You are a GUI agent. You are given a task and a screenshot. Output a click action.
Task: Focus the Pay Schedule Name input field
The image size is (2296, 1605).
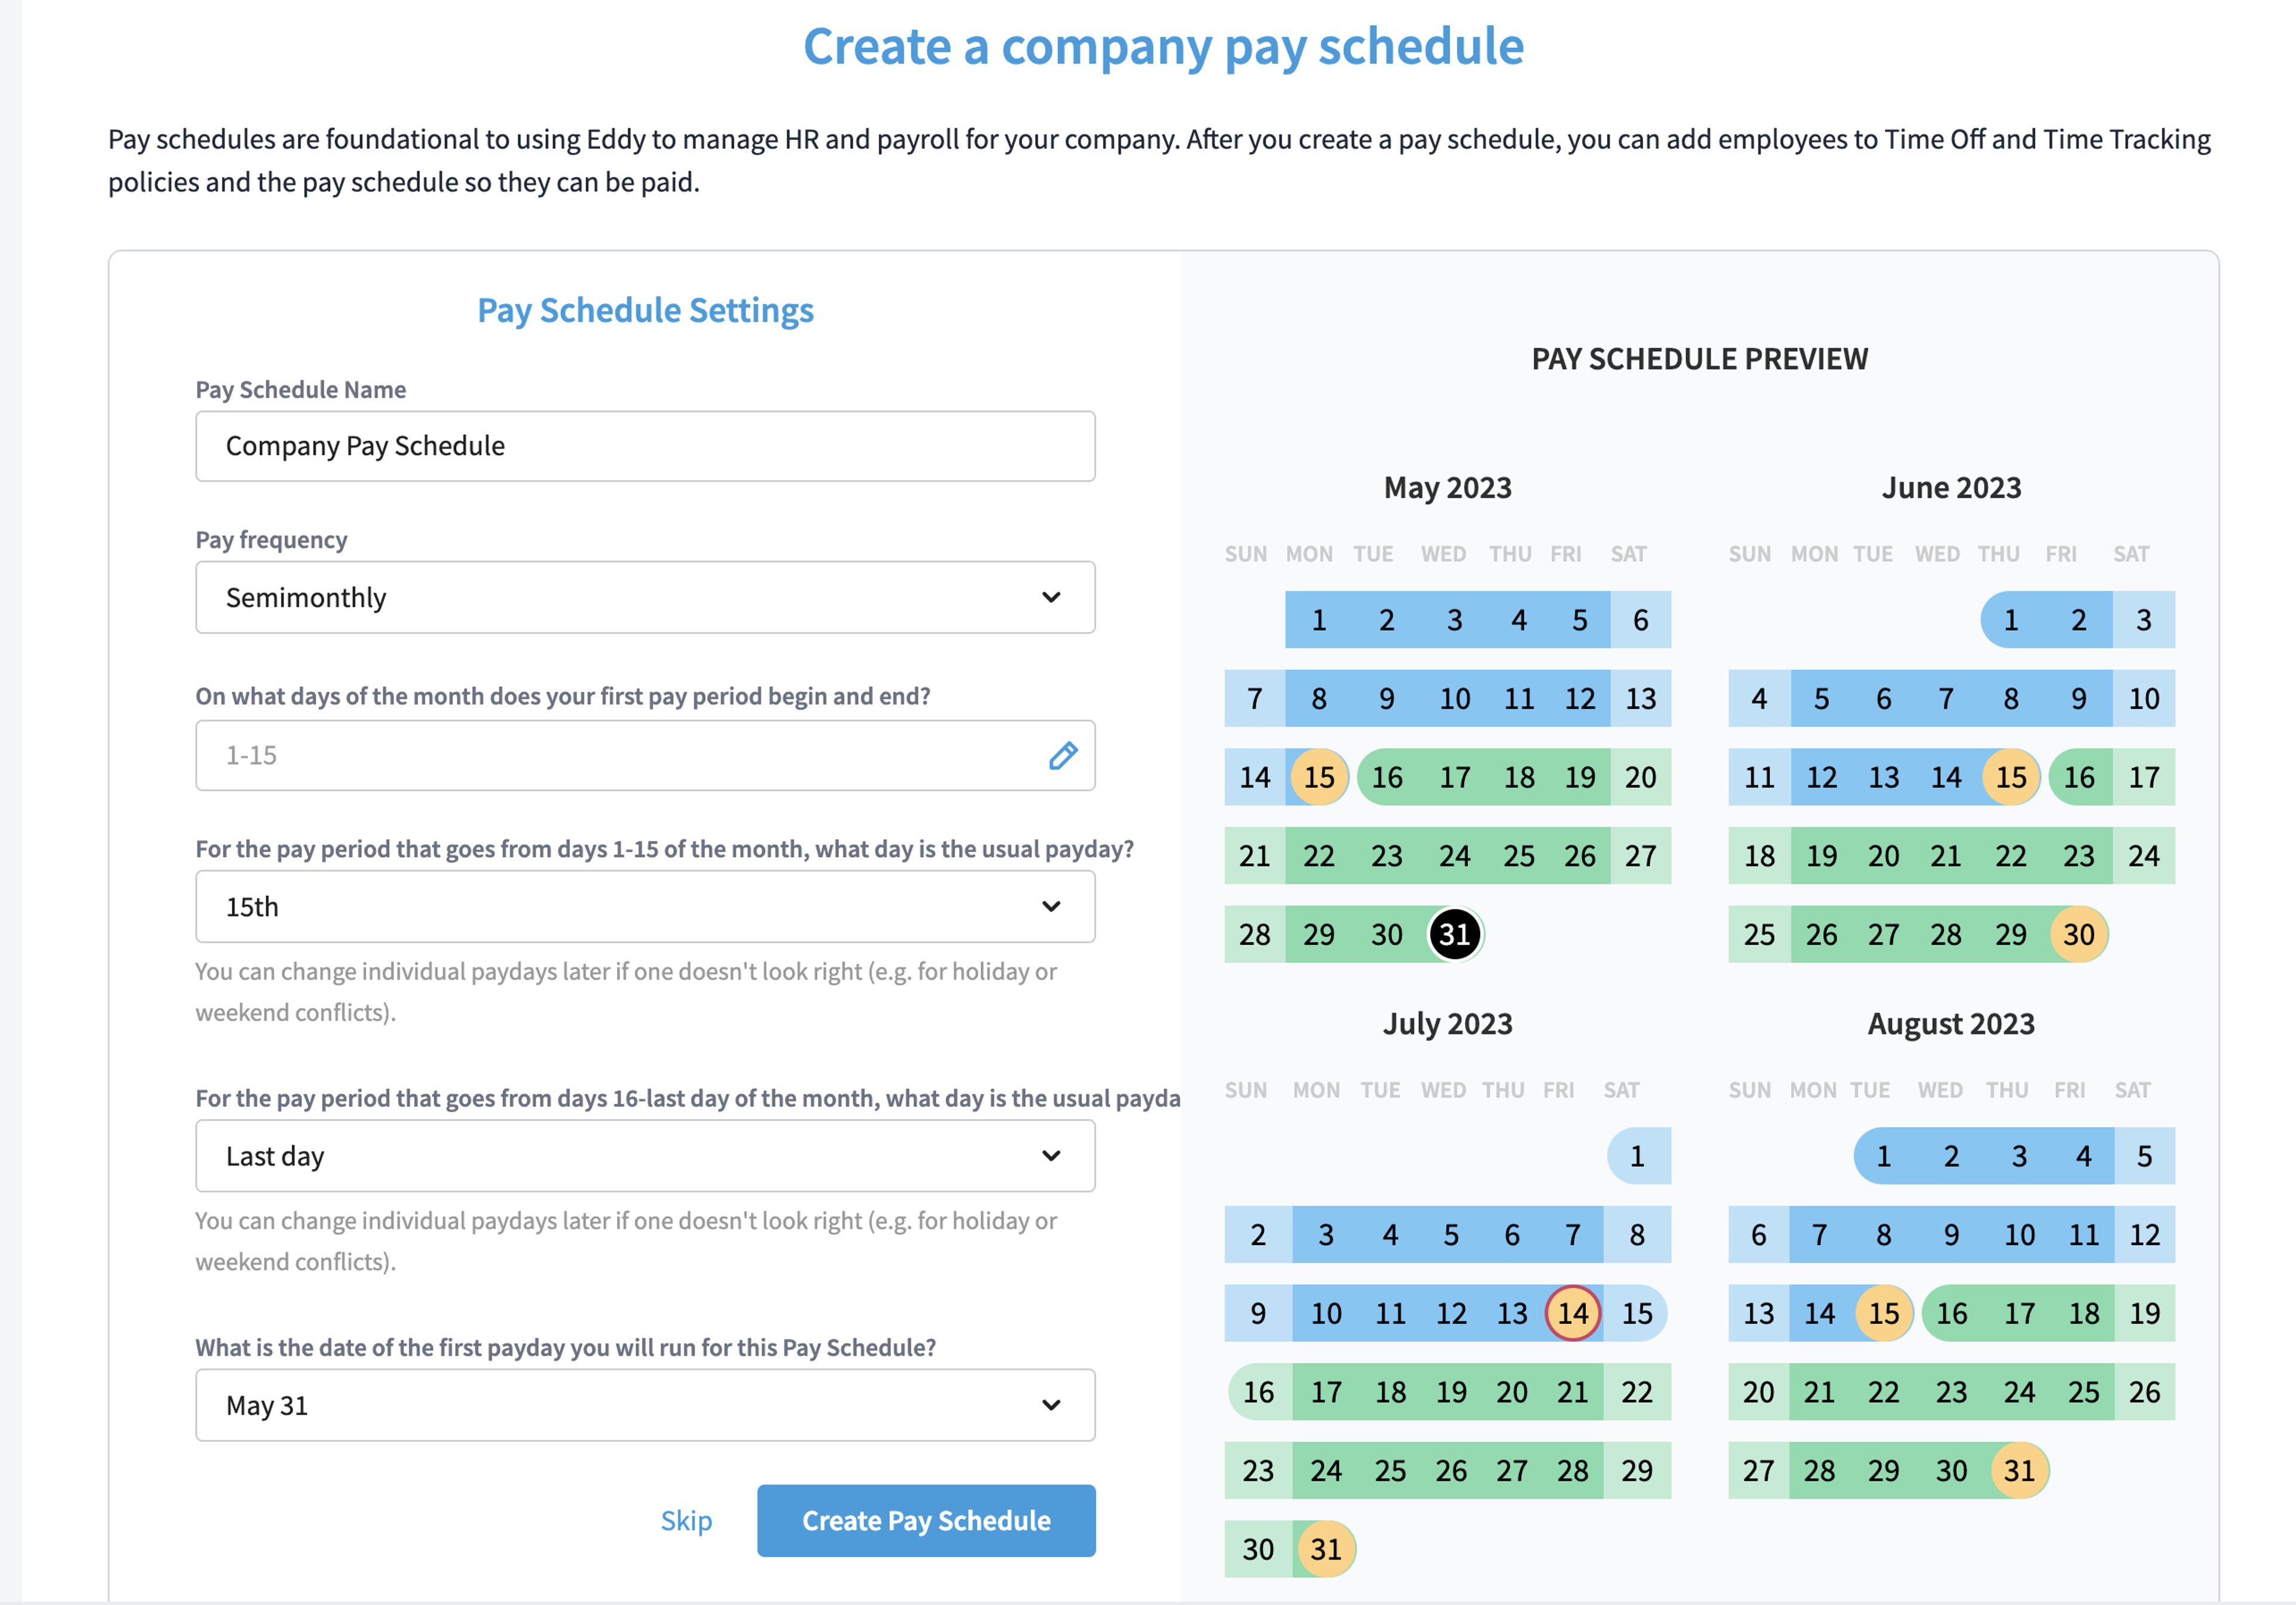click(x=645, y=446)
